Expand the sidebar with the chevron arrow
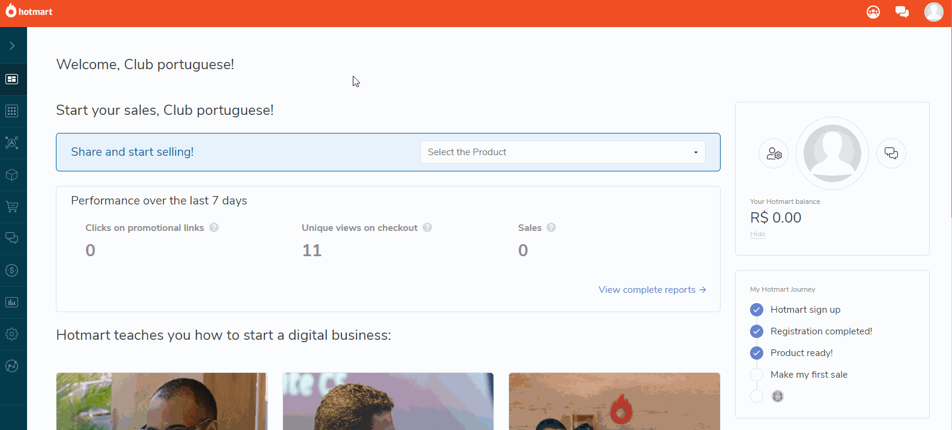Image resolution: width=952 pixels, height=430 pixels. pos(12,46)
